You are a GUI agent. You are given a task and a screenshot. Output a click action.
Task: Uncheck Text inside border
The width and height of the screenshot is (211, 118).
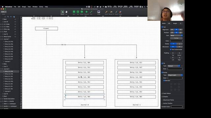point(171,49)
